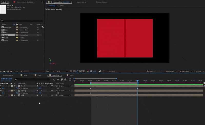Viewport: 205px width, 125px height.
Task: Select the spine composition in Project panel
Action: 6,40
